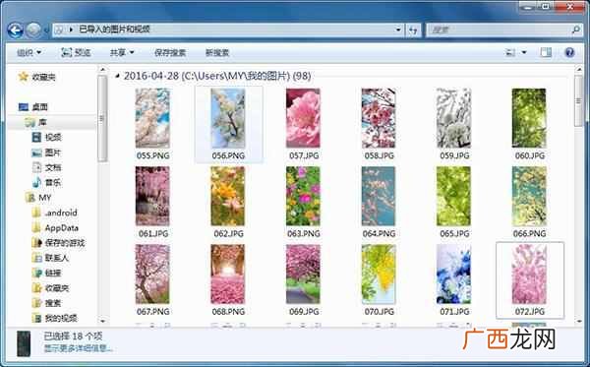
Task: Select the 070.JPG thumbnail
Action: (x=379, y=275)
